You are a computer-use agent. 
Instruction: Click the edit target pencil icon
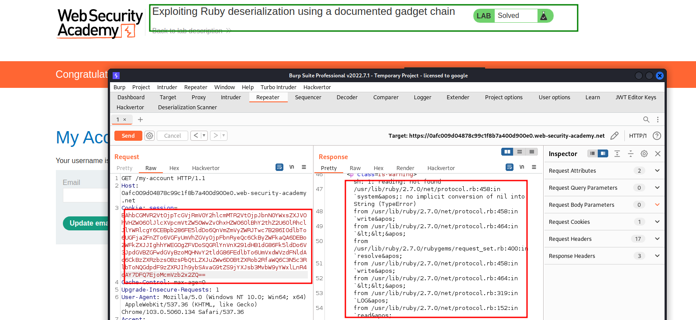614,136
